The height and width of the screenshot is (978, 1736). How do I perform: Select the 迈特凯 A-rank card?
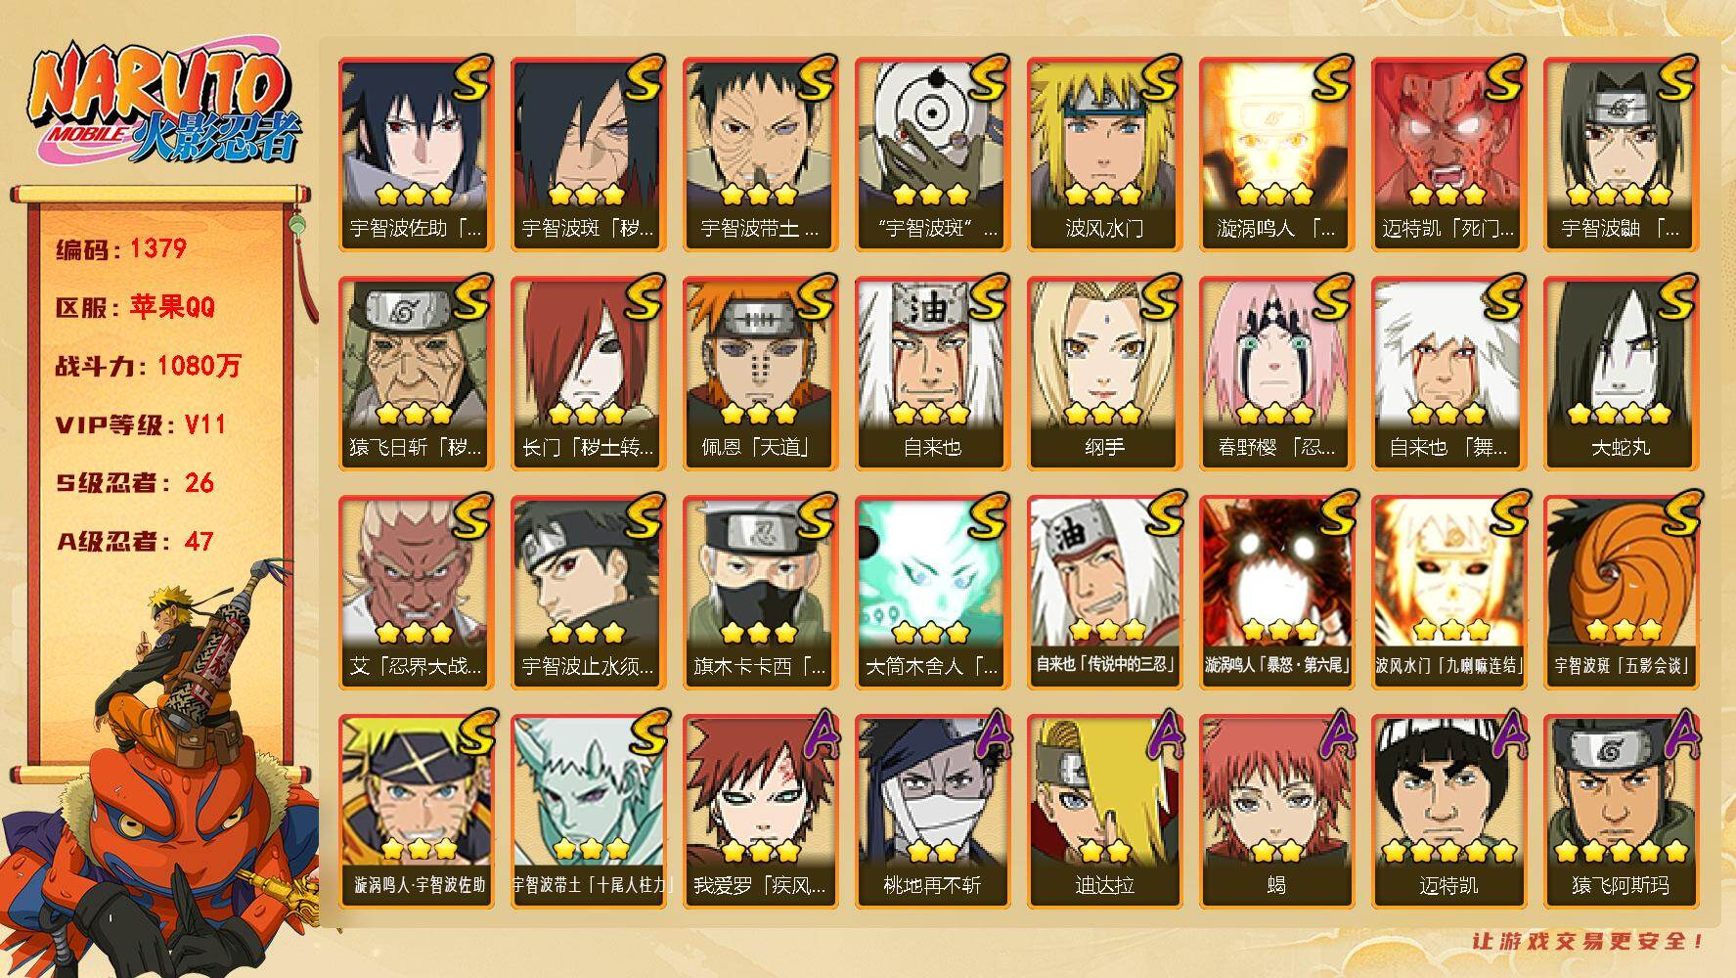click(x=1448, y=812)
